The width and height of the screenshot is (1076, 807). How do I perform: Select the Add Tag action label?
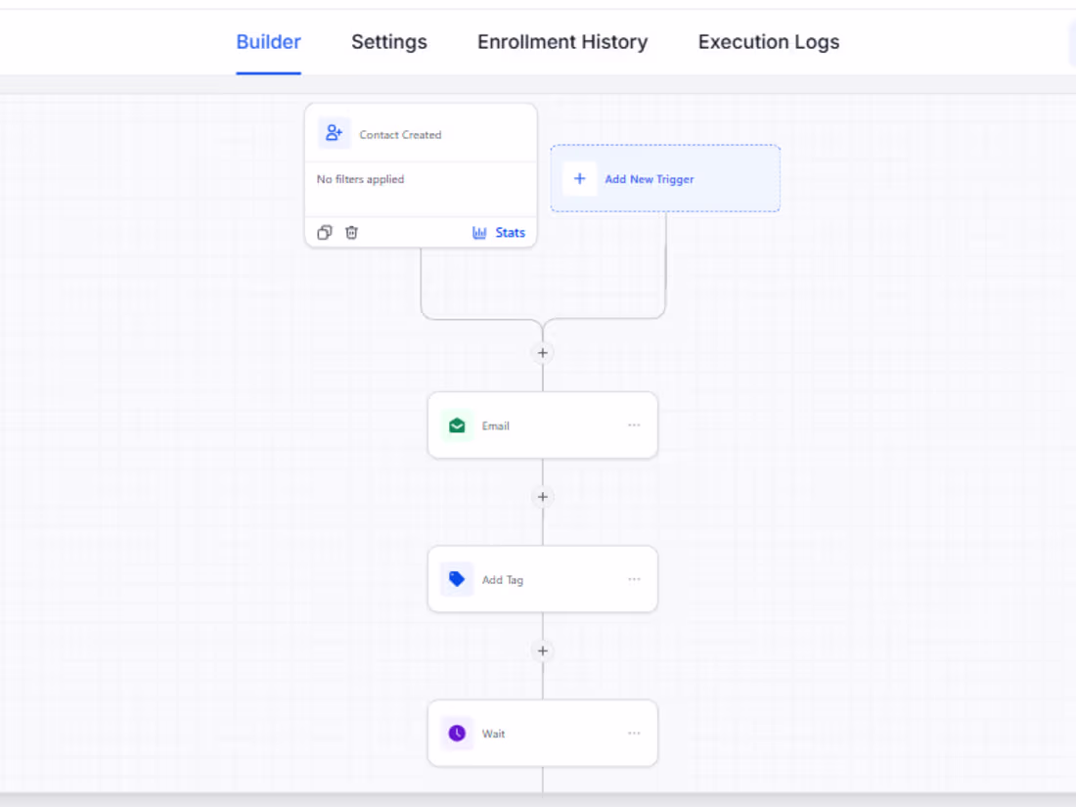[503, 580]
